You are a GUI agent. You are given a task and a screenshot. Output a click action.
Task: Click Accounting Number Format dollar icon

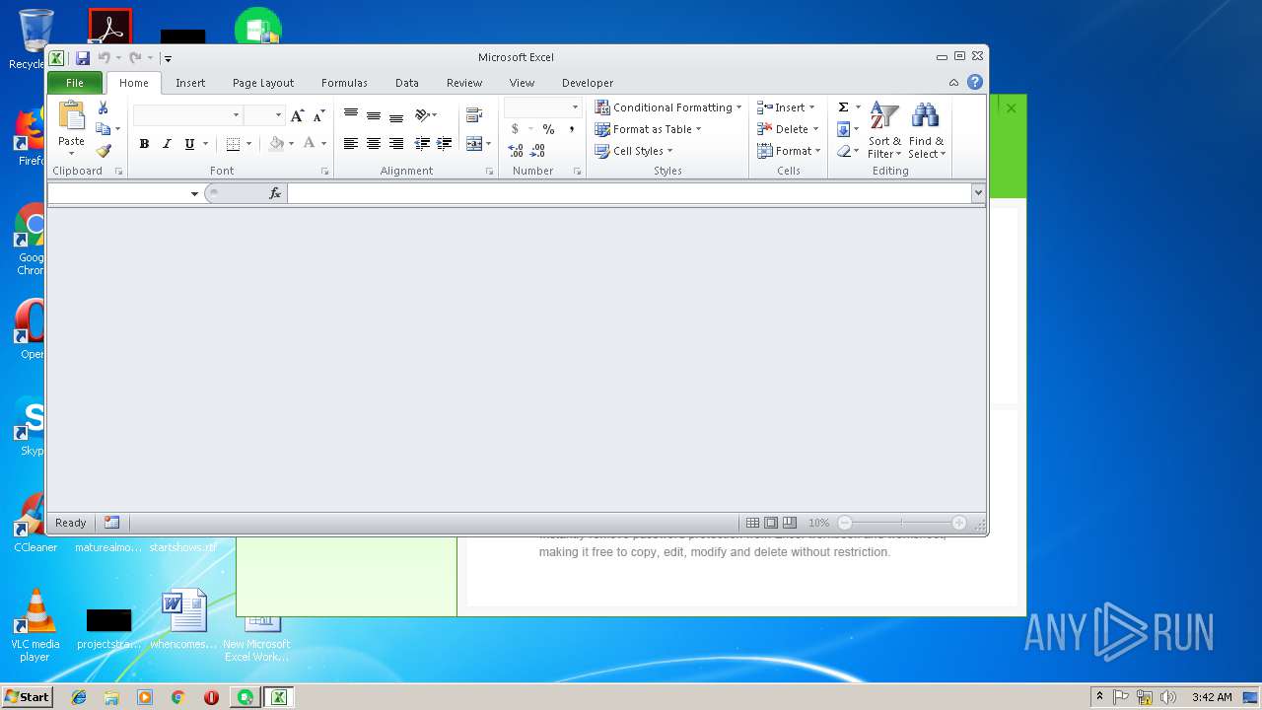point(515,129)
